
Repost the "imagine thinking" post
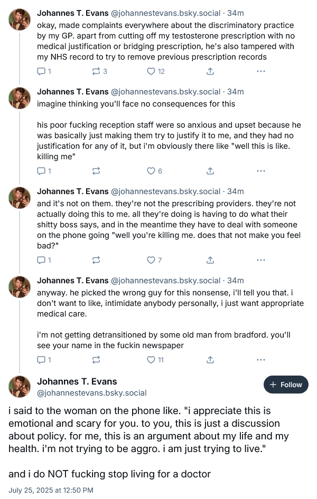click(x=96, y=171)
